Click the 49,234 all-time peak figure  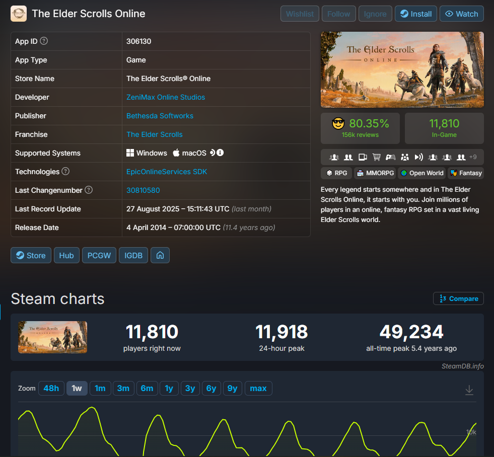point(411,332)
